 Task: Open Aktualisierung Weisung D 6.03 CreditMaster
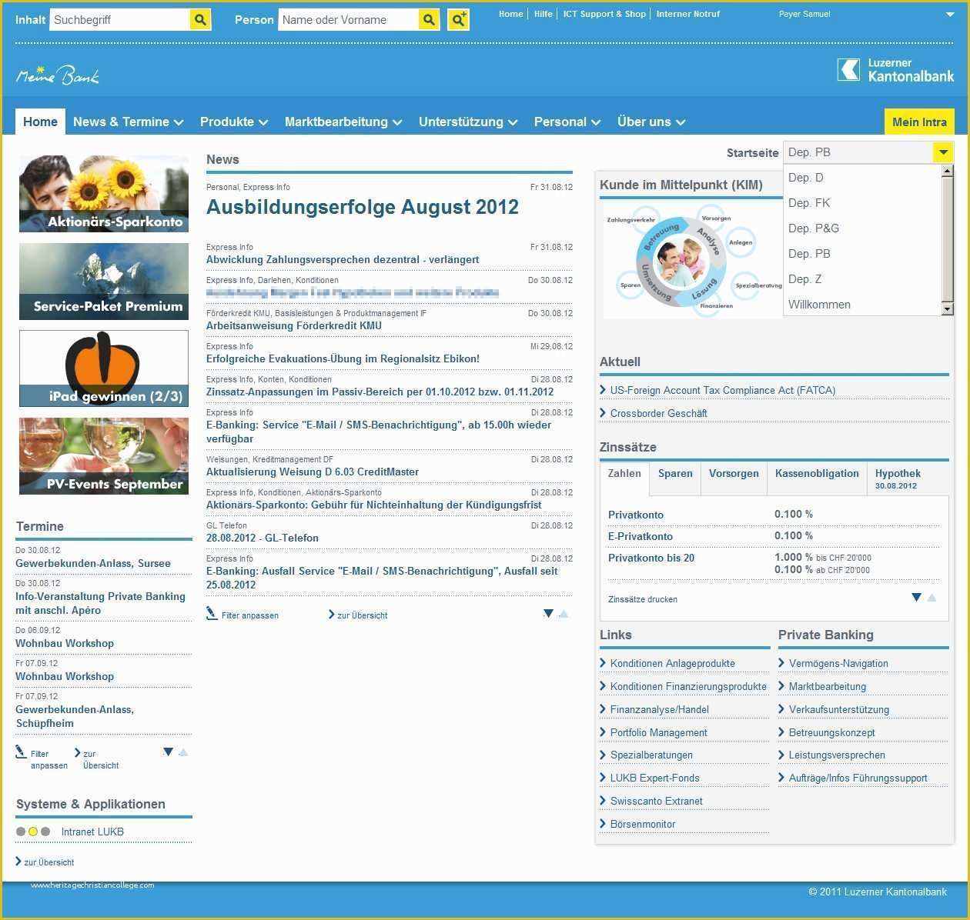[x=313, y=472]
